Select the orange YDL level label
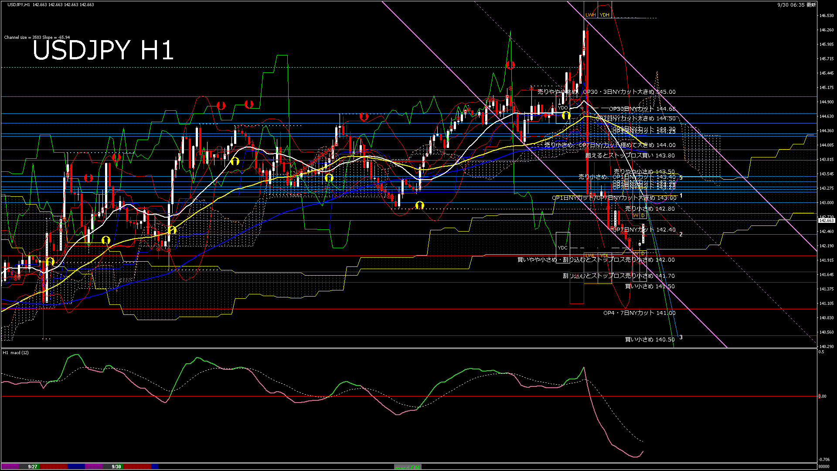Viewport: 837px width, 471px height. 604,256
